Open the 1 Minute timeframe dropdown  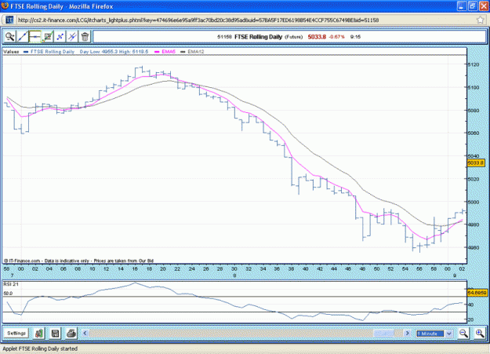coord(434,334)
